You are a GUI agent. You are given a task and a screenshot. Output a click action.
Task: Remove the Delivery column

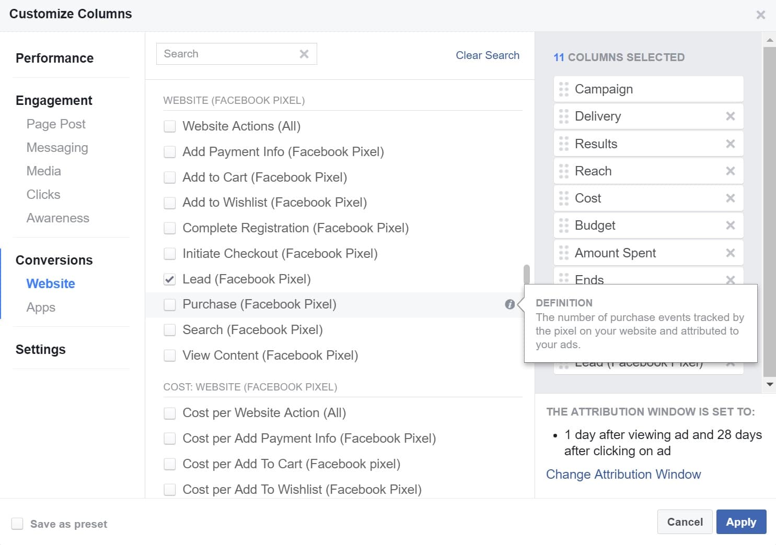click(x=730, y=116)
